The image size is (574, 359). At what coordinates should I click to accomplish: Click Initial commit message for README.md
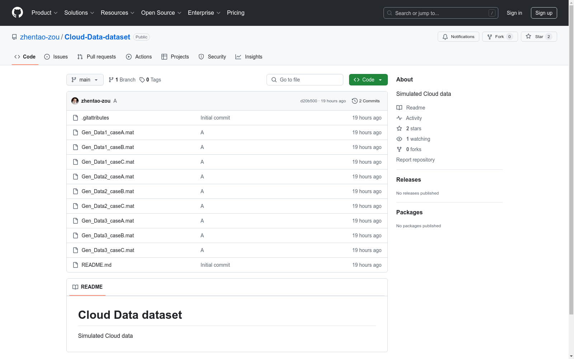(x=215, y=265)
